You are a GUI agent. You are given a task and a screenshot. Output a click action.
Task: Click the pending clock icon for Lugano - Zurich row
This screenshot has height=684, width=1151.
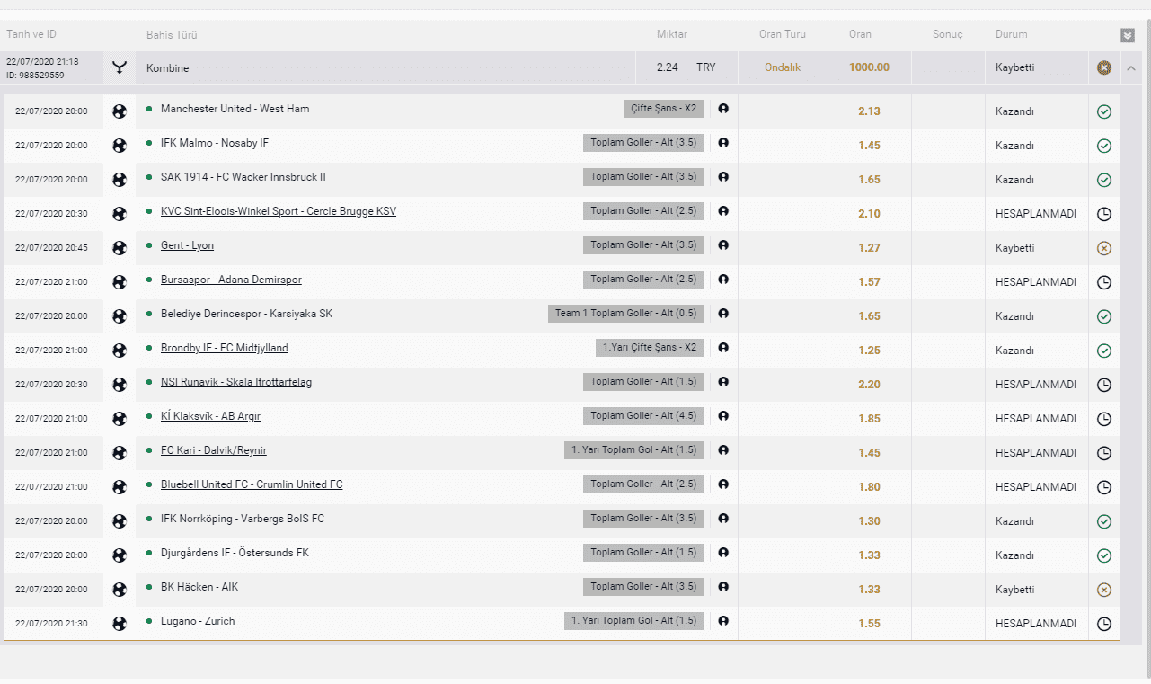click(x=1104, y=624)
